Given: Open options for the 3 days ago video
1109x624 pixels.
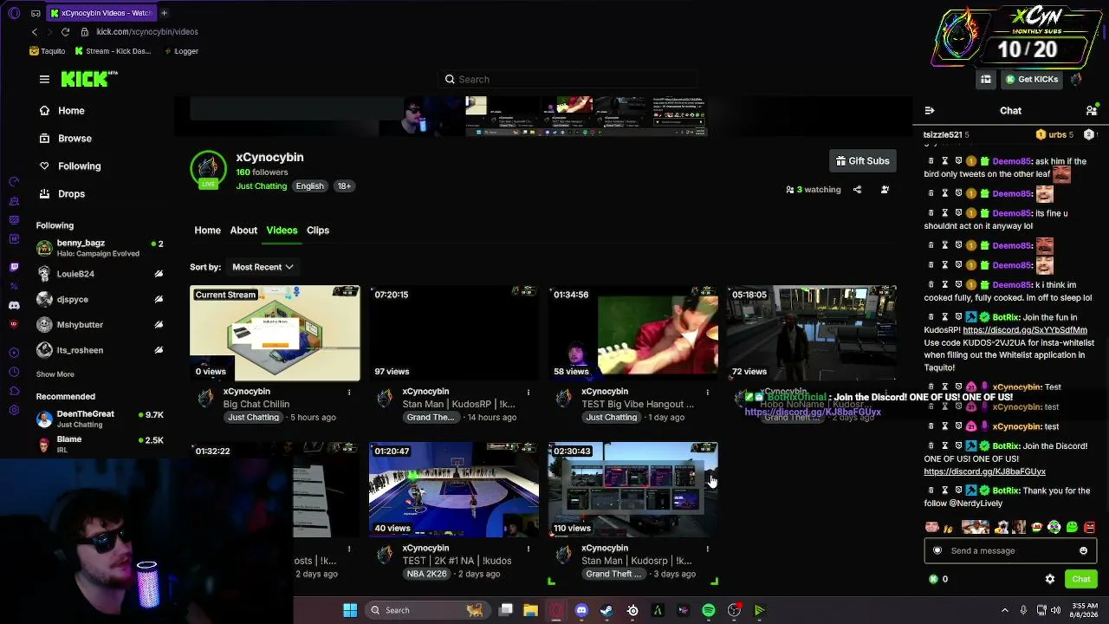Looking at the screenshot, I should 707,549.
